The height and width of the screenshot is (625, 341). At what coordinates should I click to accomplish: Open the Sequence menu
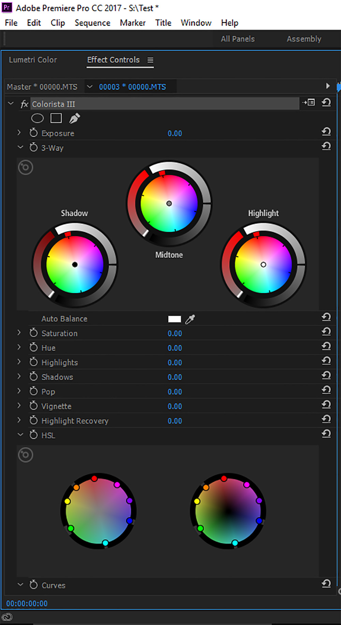pyautogui.click(x=92, y=23)
